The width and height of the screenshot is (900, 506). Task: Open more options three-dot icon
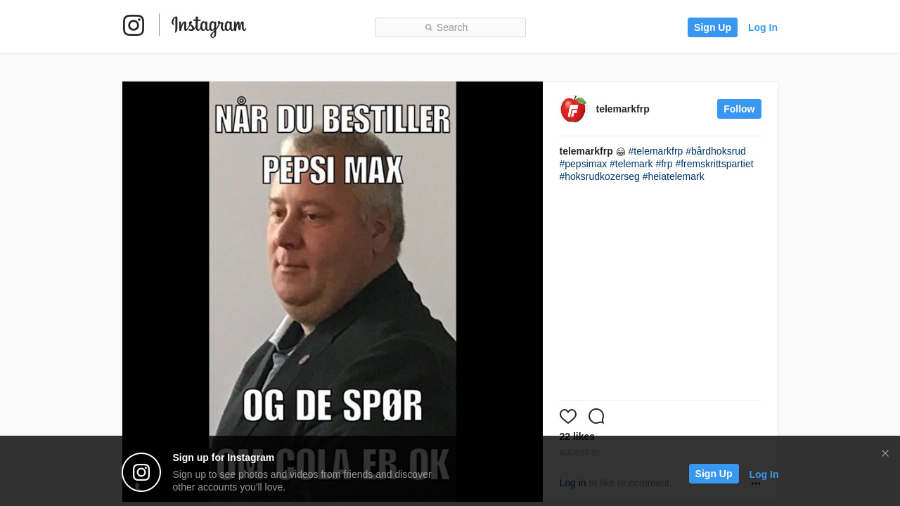click(x=756, y=483)
